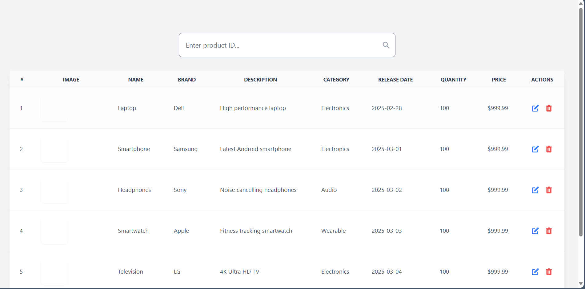Delete the Smartwatch product entry

click(549, 231)
